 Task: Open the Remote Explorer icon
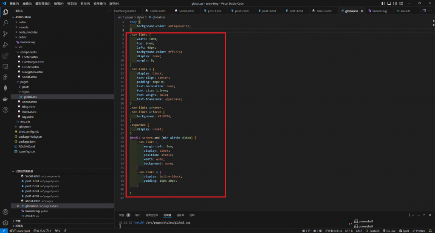(5, 67)
